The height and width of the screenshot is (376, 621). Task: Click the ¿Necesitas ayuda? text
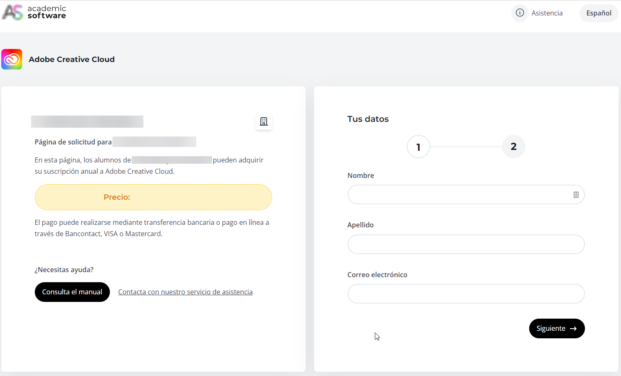click(64, 270)
